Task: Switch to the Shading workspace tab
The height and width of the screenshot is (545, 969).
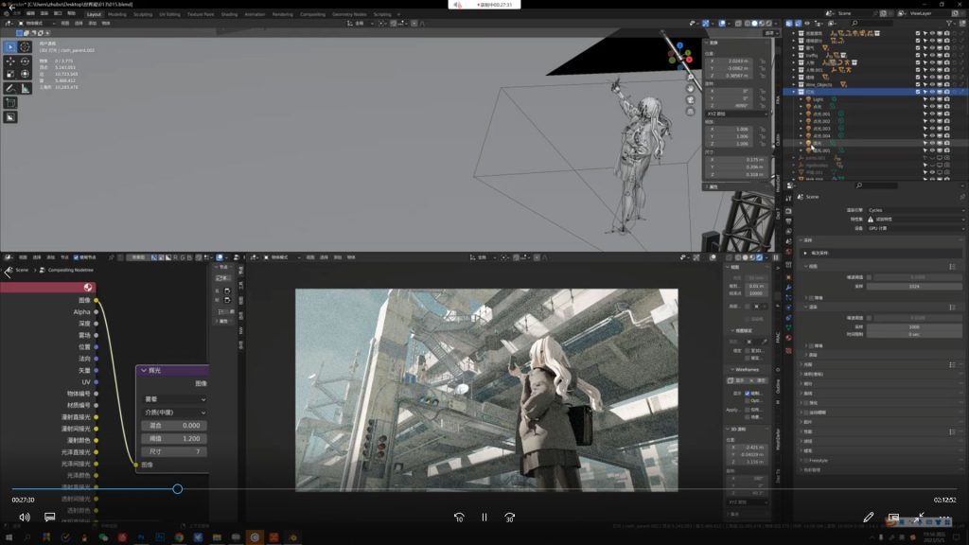Action: click(229, 14)
